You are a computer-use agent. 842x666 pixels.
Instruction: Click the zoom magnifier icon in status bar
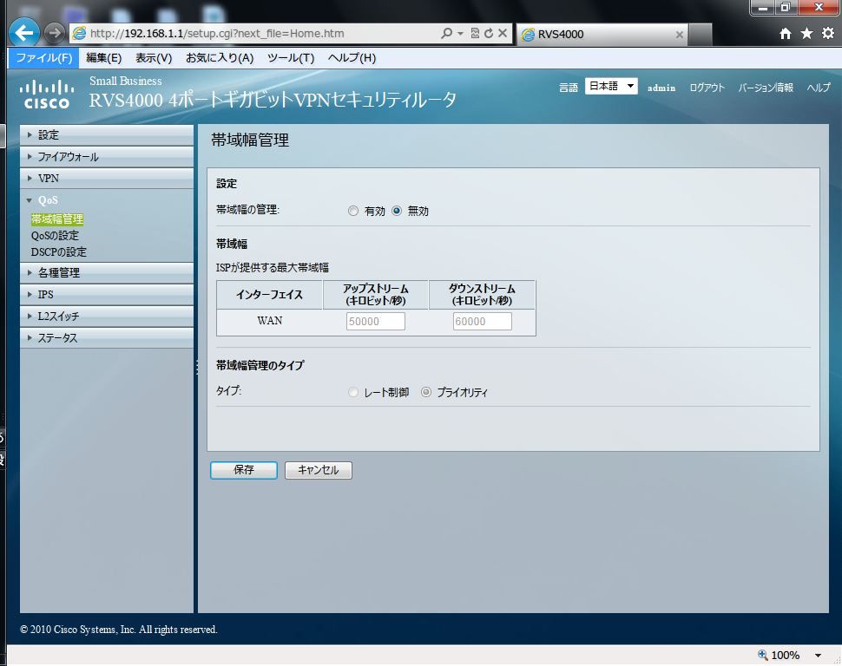762,655
